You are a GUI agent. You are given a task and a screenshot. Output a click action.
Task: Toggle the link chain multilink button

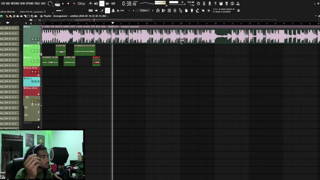pyautogui.click(x=107, y=10)
